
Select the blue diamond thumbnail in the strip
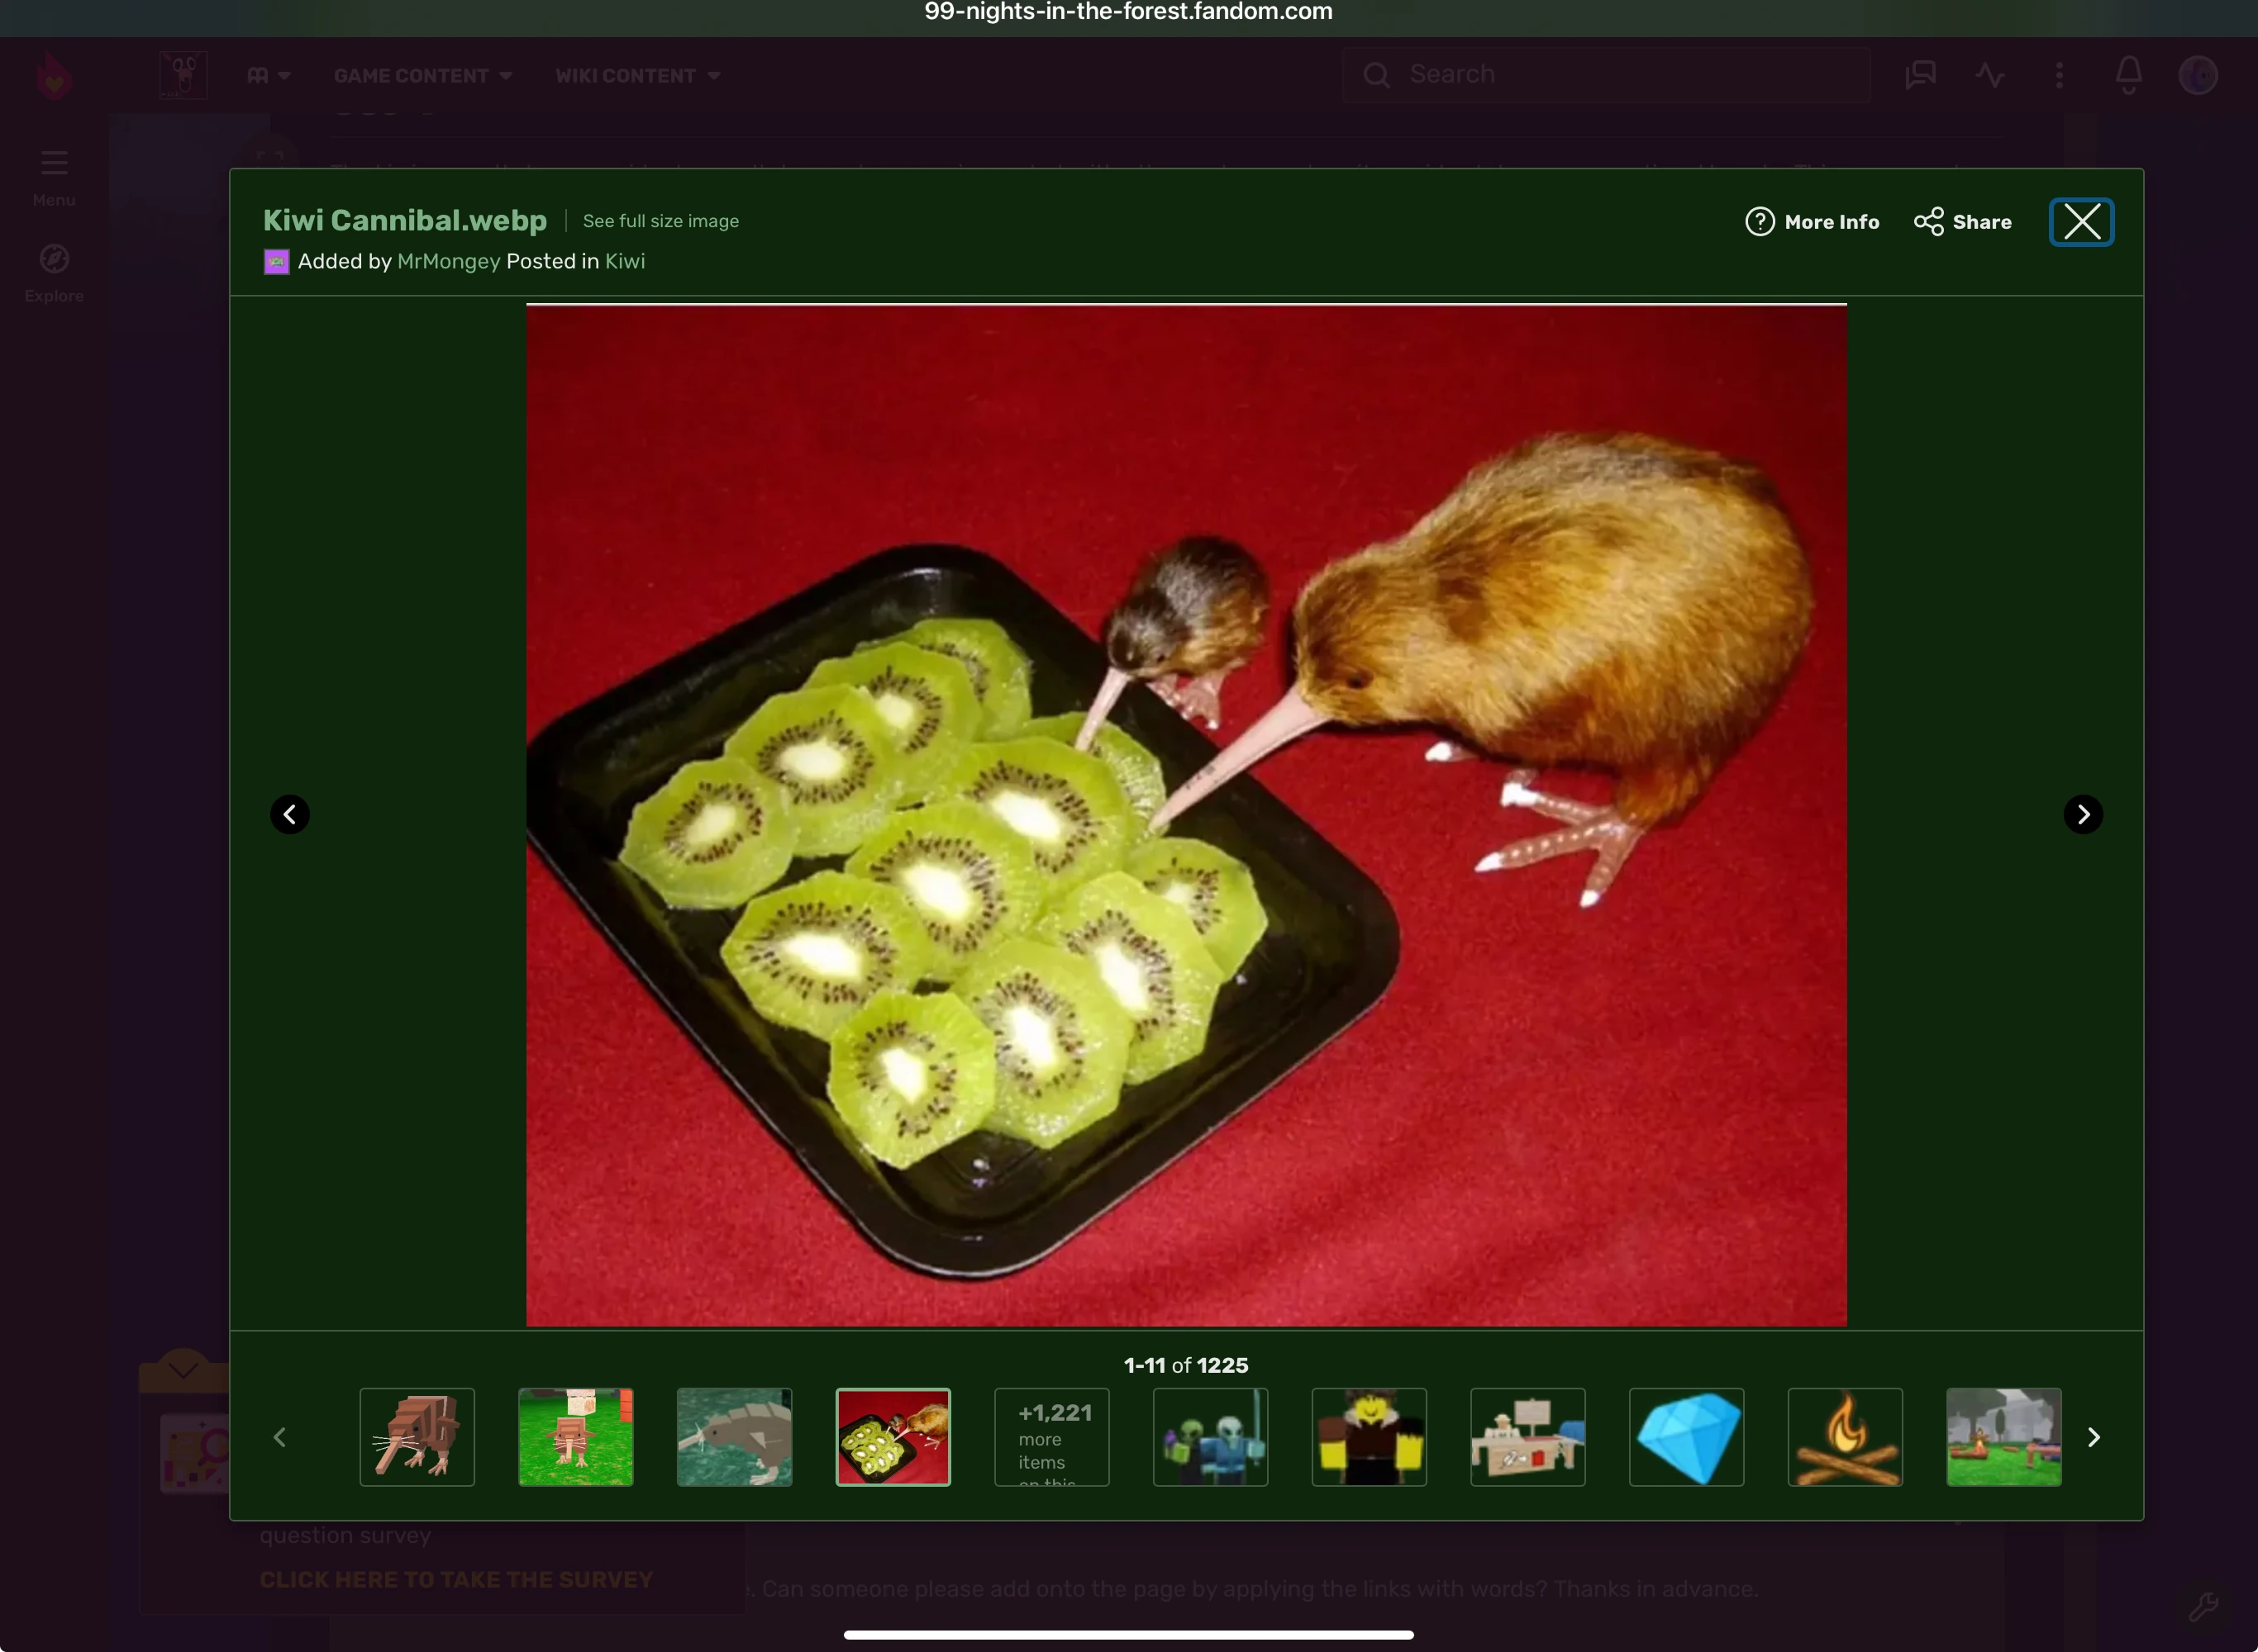[x=1687, y=1437]
